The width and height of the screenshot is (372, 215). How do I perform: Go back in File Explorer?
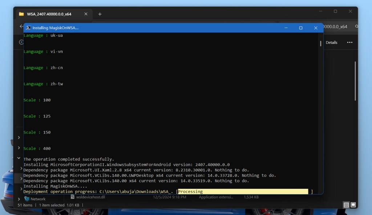[21, 26]
